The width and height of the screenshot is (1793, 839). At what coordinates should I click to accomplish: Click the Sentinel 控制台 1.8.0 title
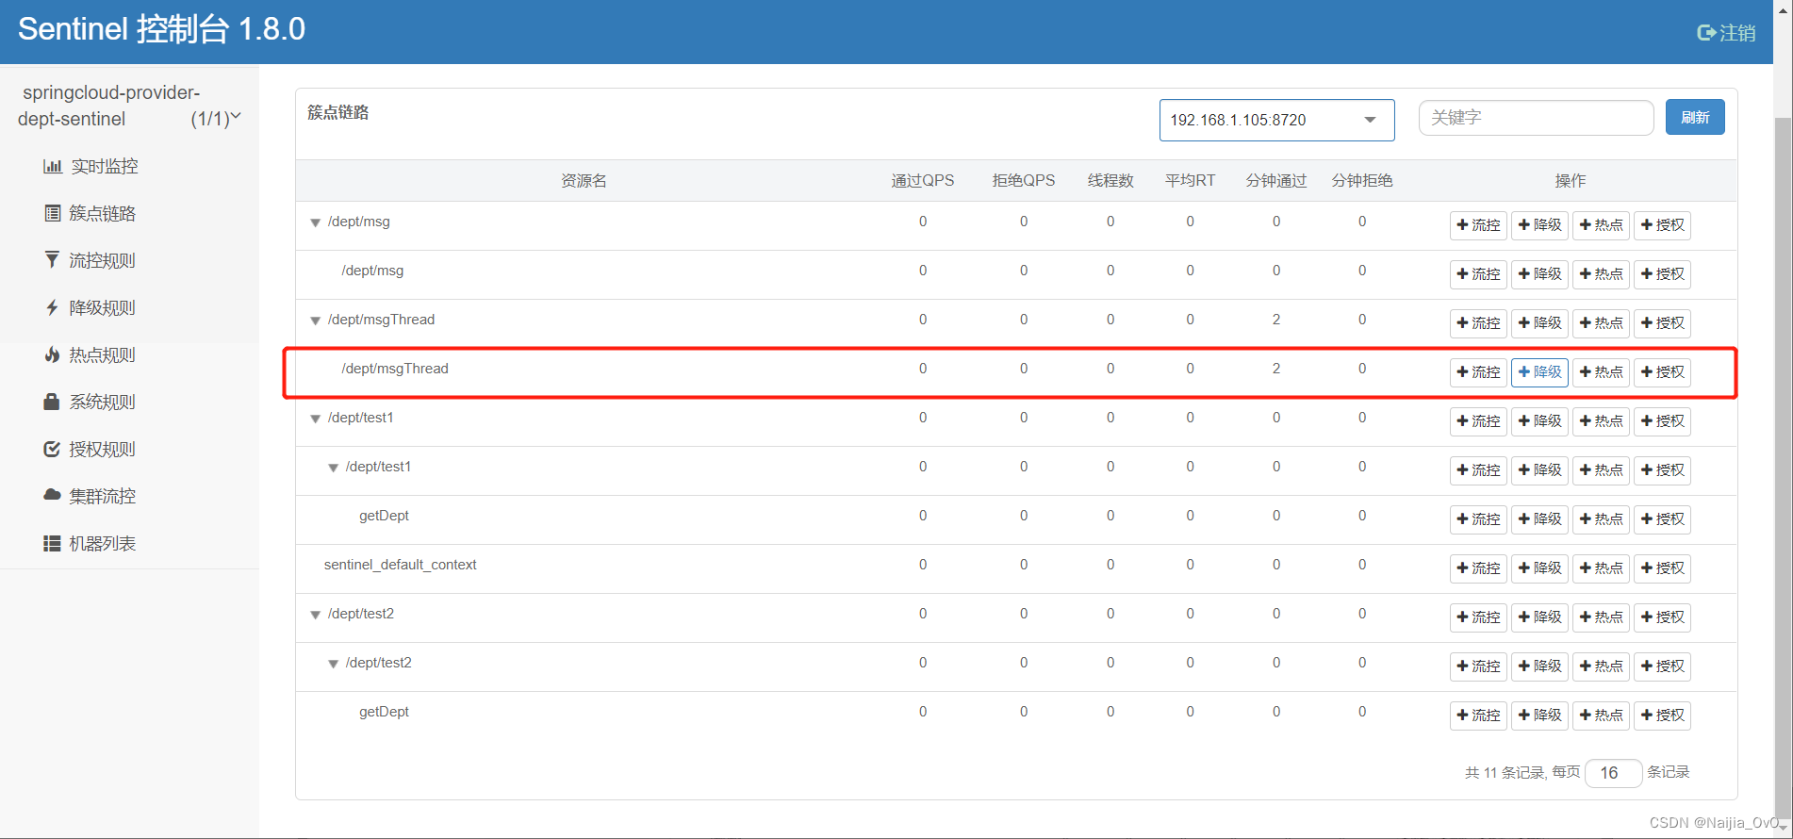tap(162, 29)
